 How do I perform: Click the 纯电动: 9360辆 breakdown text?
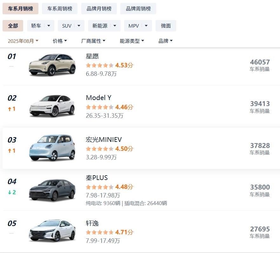pos(103,203)
